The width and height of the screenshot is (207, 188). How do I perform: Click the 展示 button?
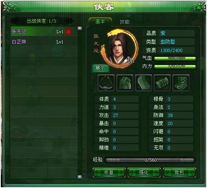(100, 68)
